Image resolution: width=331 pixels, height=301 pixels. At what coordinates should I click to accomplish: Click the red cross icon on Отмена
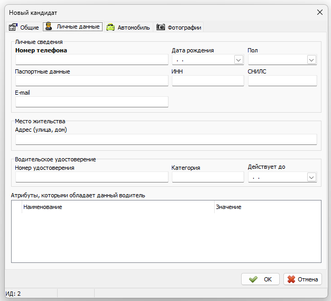click(291, 279)
